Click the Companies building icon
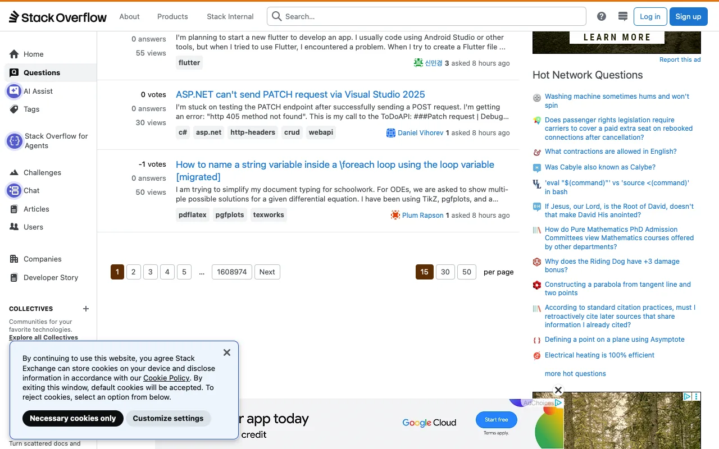719x449 pixels. tap(14, 259)
